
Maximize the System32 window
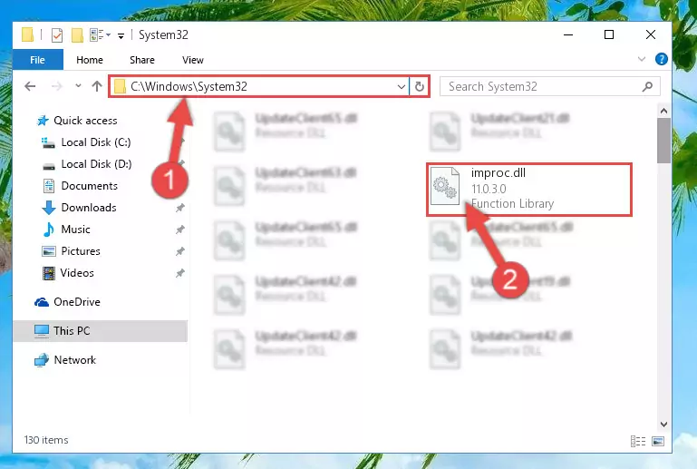click(609, 34)
